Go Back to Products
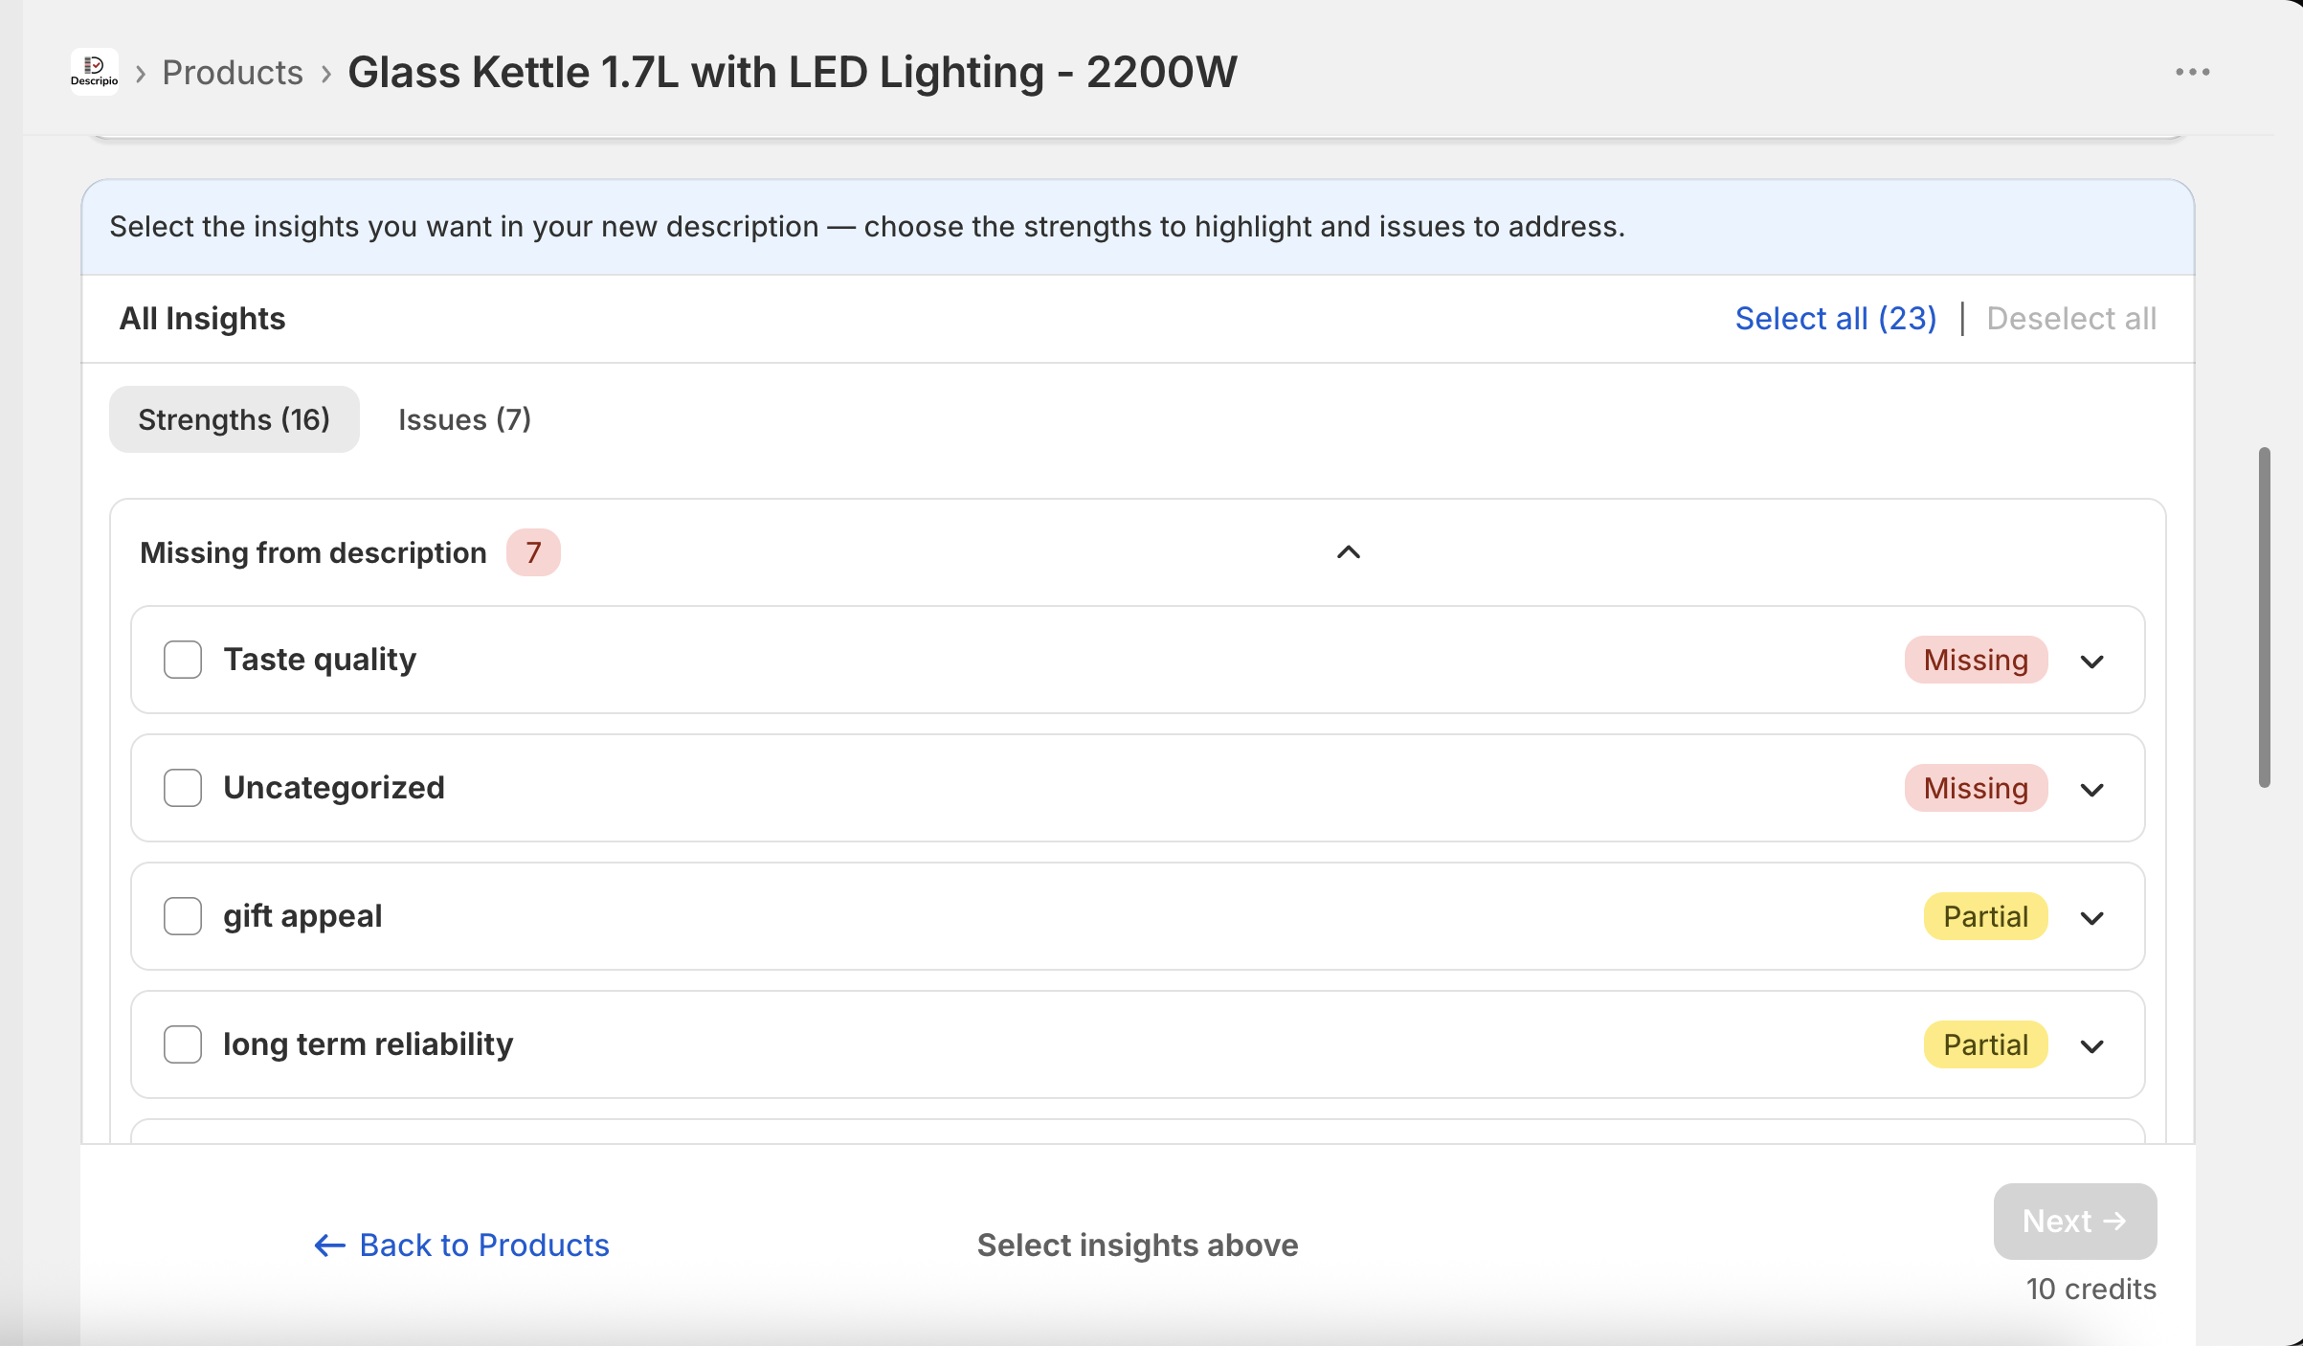Viewport: 2303px width, 1346px height. click(x=462, y=1245)
